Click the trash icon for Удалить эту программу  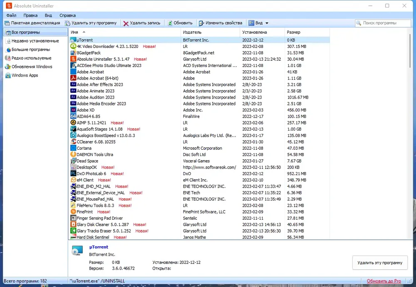coord(68,23)
